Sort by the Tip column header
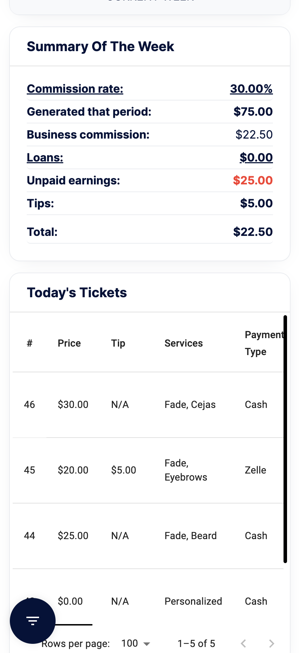The image size is (299, 653). [118, 343]
